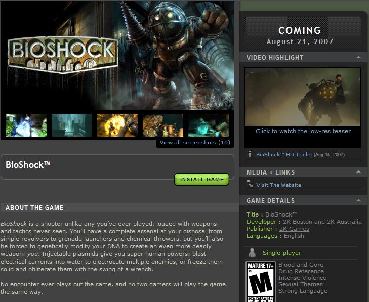This screenshot has width=369, height=302.
Task: Open the fifth teal-colored screenshot thumbnail
Action: pos(209,125)
